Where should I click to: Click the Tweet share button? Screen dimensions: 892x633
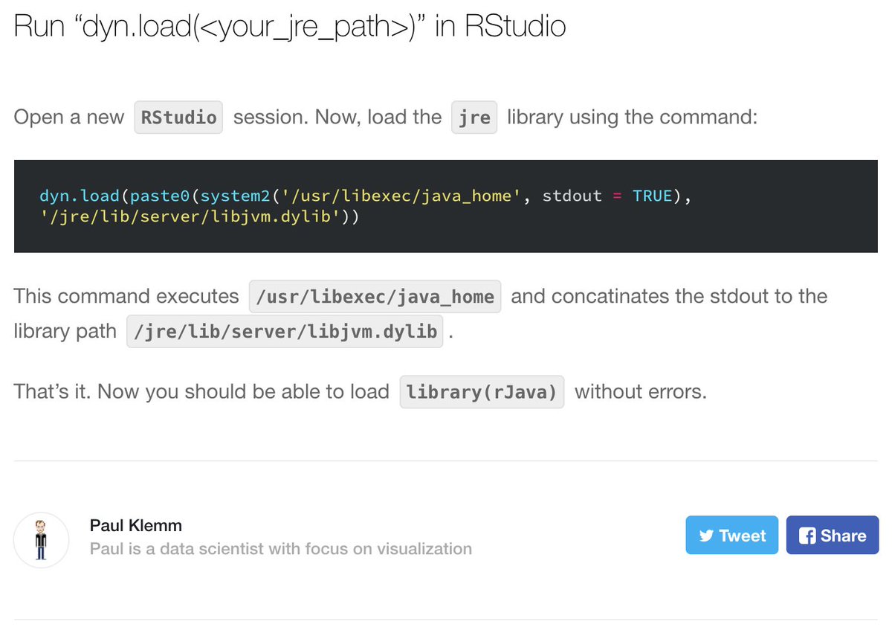tap(731, 535)
